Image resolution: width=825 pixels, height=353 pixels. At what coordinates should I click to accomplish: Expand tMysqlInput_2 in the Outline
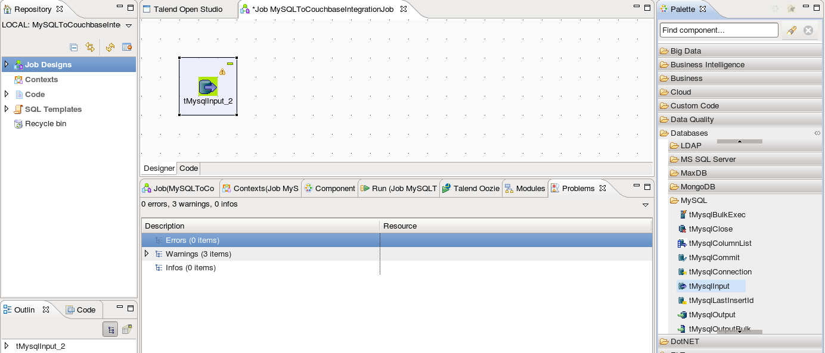(x=7, y=346)
